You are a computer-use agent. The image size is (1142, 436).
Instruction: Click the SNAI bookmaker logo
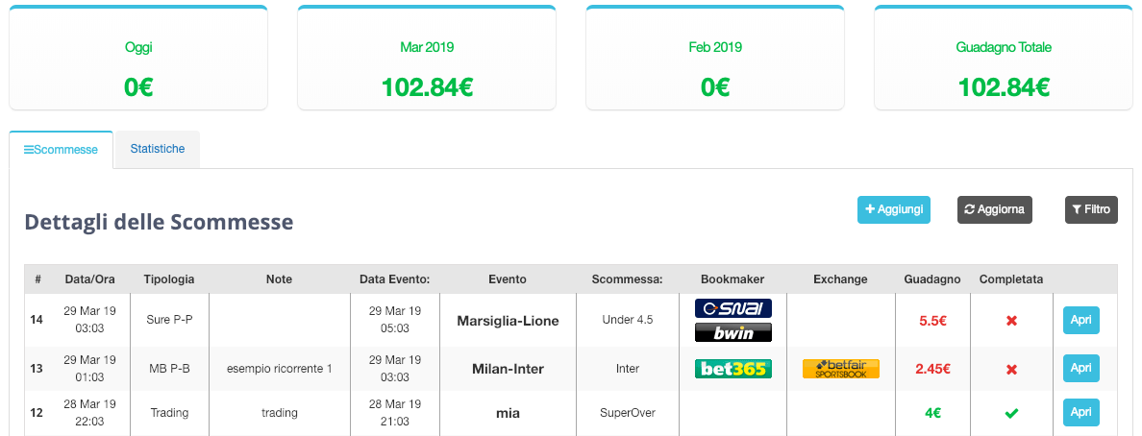(x=732, y=308)
